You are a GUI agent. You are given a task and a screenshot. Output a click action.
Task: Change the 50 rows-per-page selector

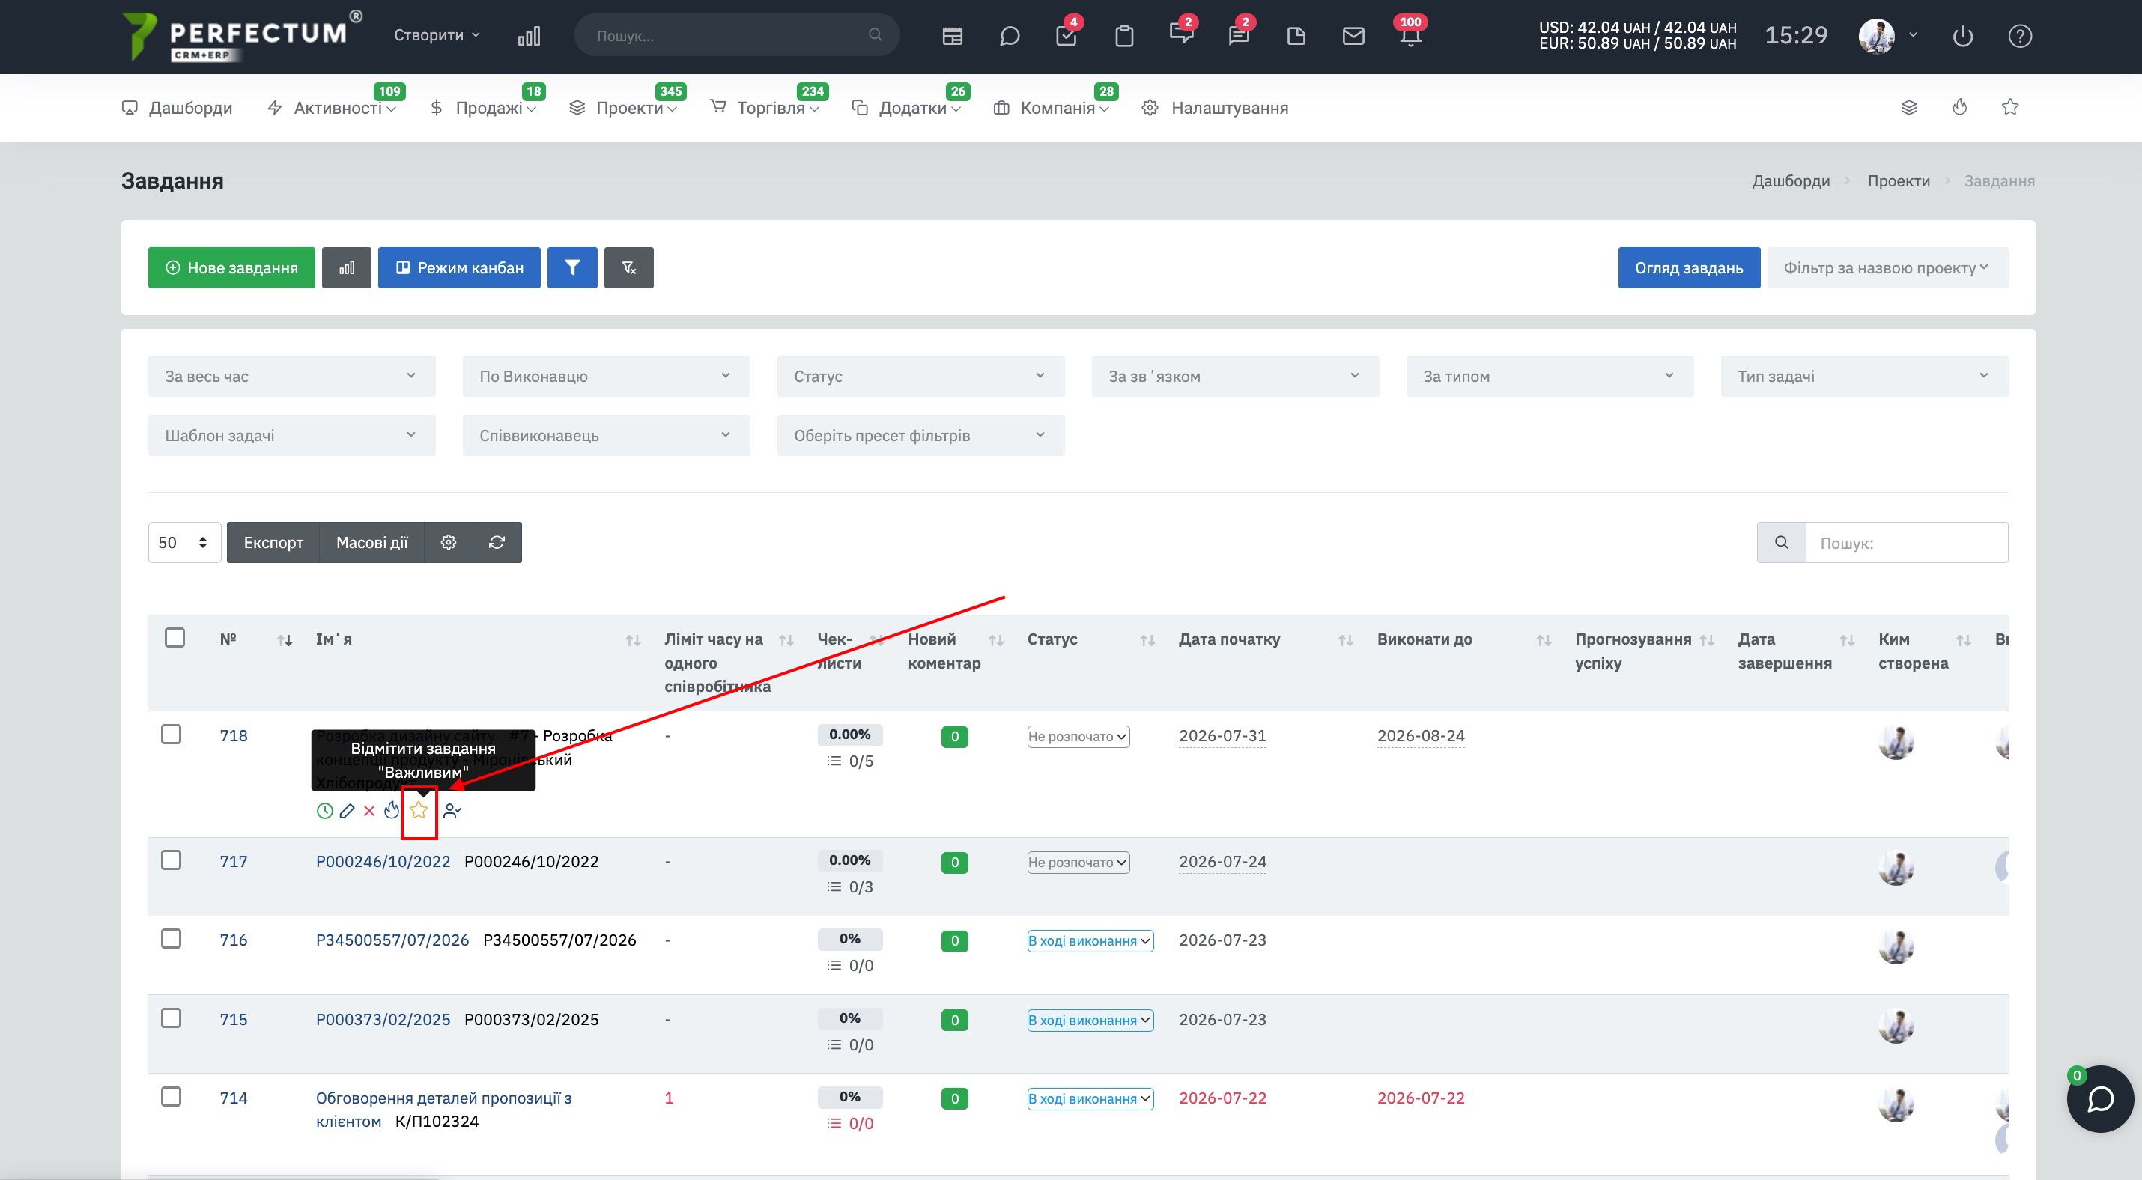pos(183,543)
